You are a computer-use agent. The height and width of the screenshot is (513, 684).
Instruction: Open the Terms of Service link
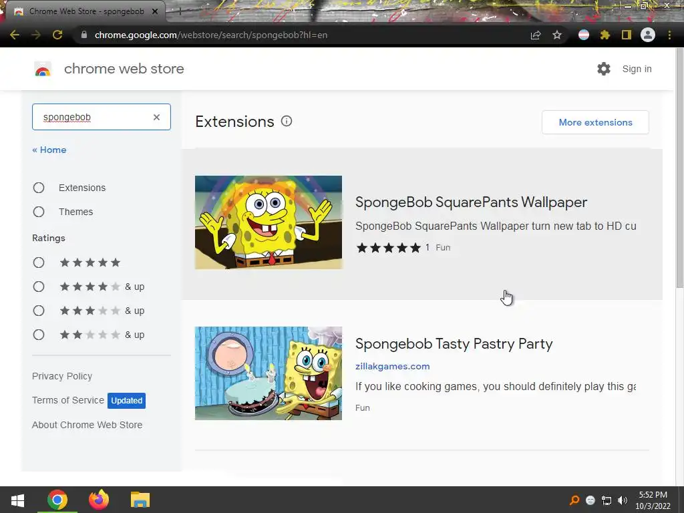[68, 400]
